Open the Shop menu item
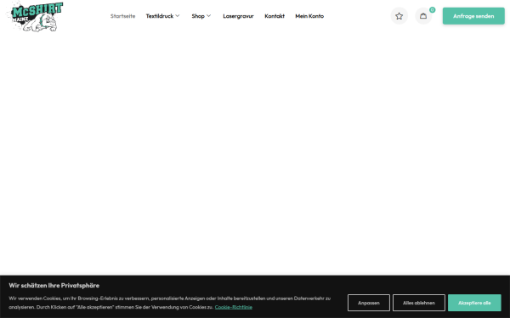This screenshot has width=510, height=318. [198, 16]
